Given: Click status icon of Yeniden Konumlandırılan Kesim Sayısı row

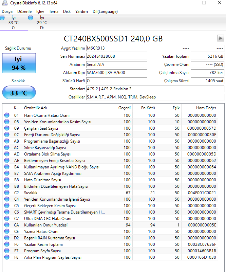Looking at the screenshot, I should (x=7, y=122).
